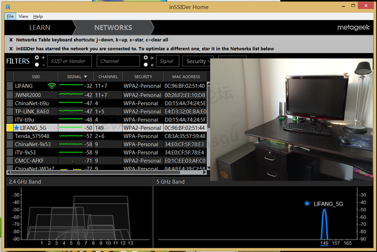Toggle the star box for Tenda_575948 row
The image size is (377, 252).
pos(9,136)
